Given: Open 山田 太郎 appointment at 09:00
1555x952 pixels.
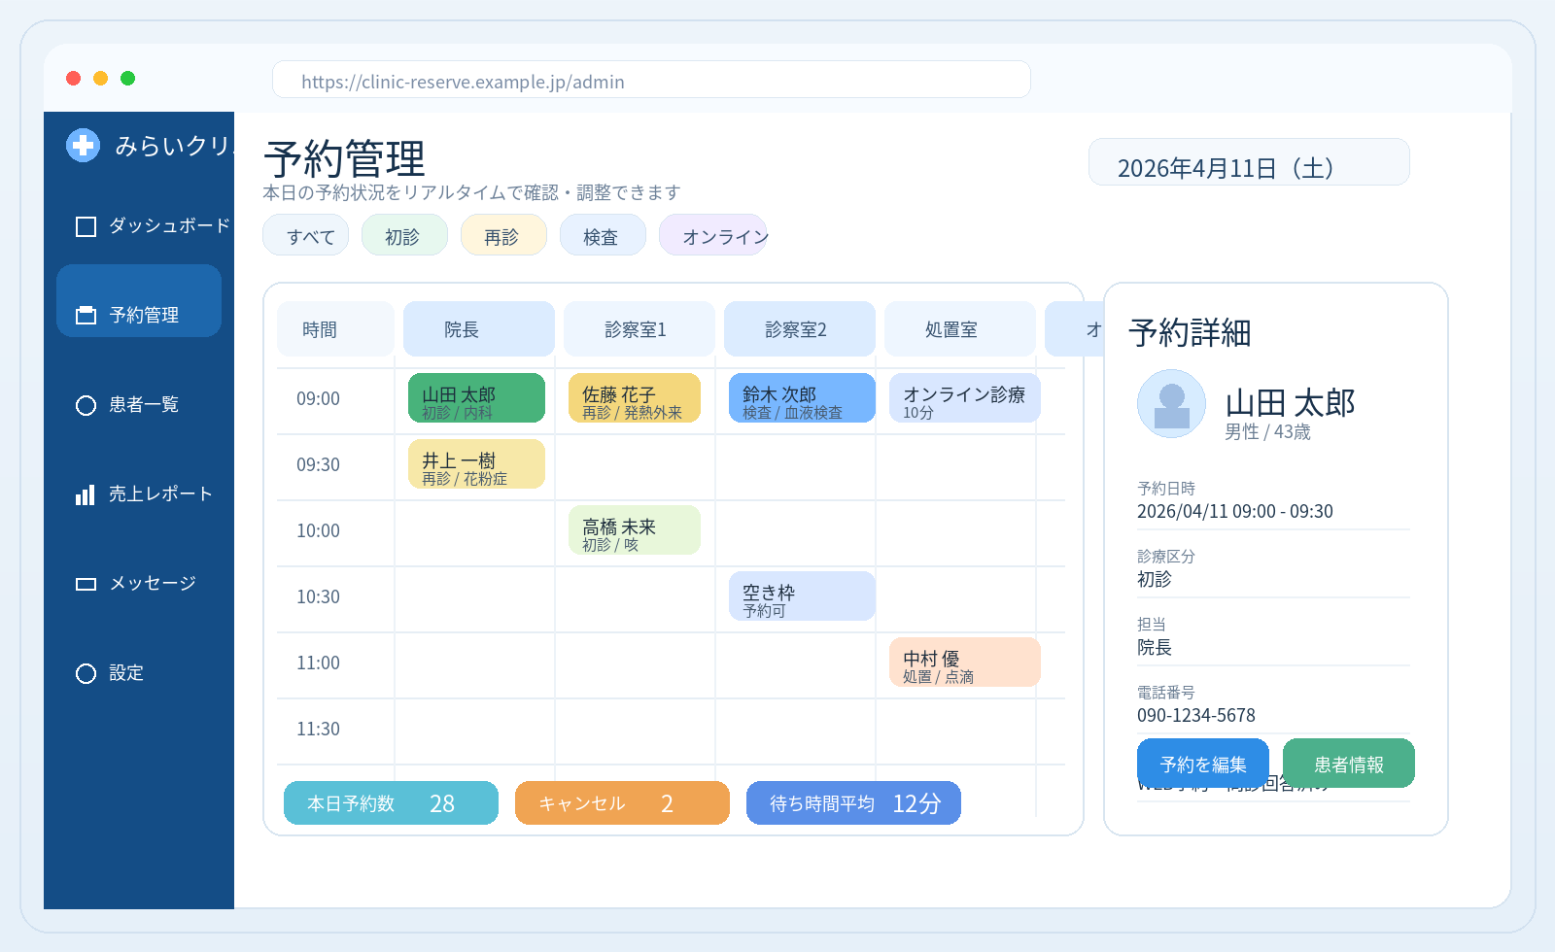Looking at the screenshot, I should (x=476, y=398).
